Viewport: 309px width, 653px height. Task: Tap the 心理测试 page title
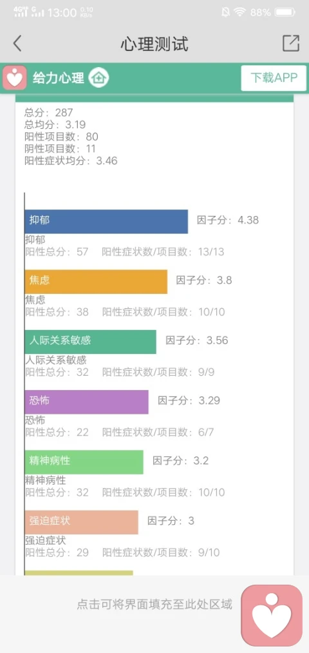154,44
